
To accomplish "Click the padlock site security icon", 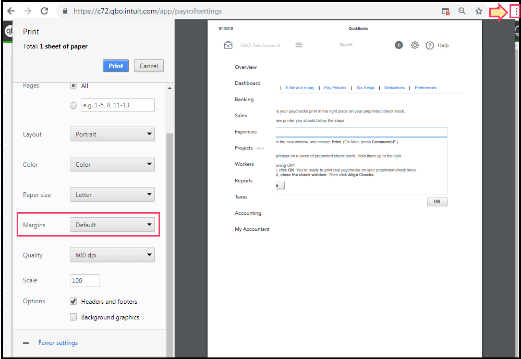I will coord(65,11).
